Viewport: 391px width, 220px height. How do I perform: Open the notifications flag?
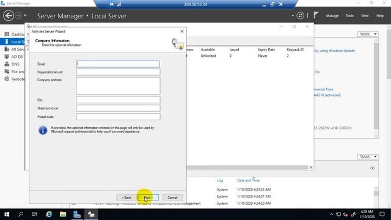(316, 15)
